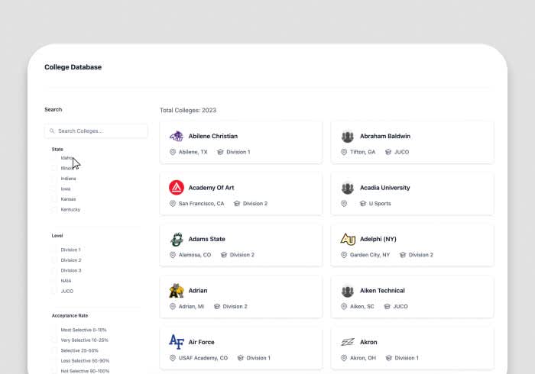Screen dimensions: 535x374
Task: Focus the Search Colleges input field
Action: pyautogui.click(x=96, y=131)
